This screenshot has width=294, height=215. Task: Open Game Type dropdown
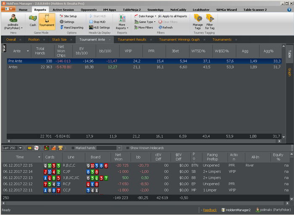(x=145, y=22)
